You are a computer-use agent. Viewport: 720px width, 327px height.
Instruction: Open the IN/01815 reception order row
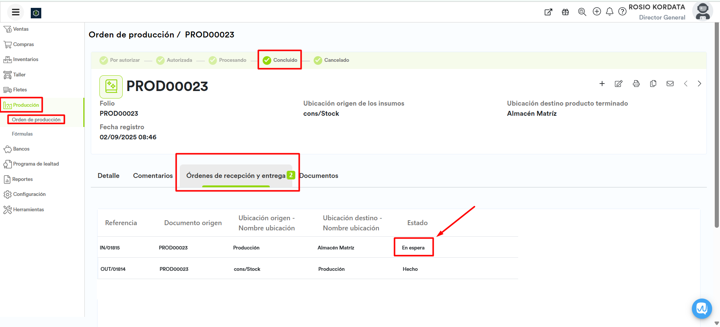pos(110,248)
